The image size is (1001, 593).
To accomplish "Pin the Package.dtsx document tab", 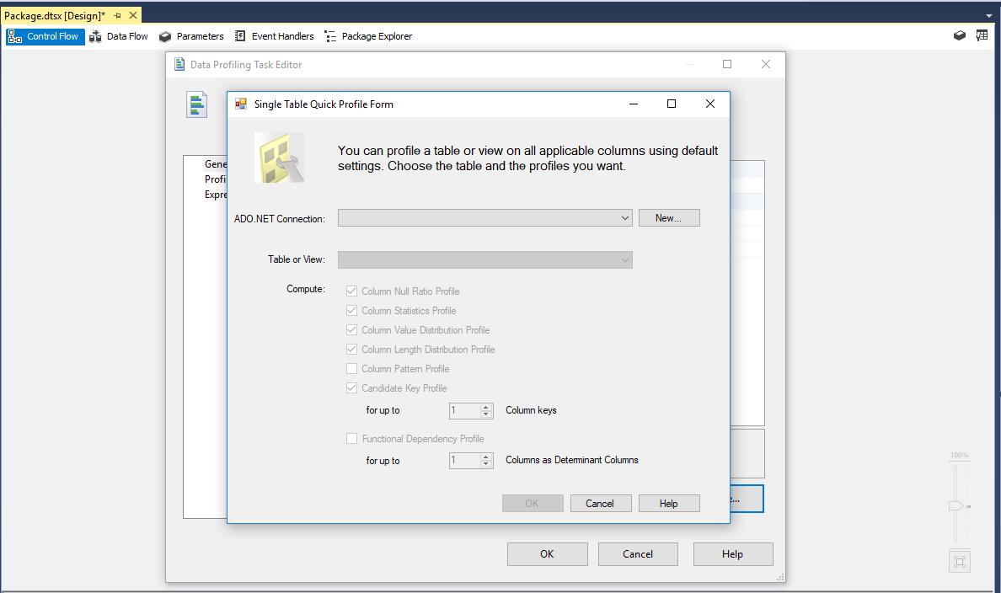I will (117, 15).
